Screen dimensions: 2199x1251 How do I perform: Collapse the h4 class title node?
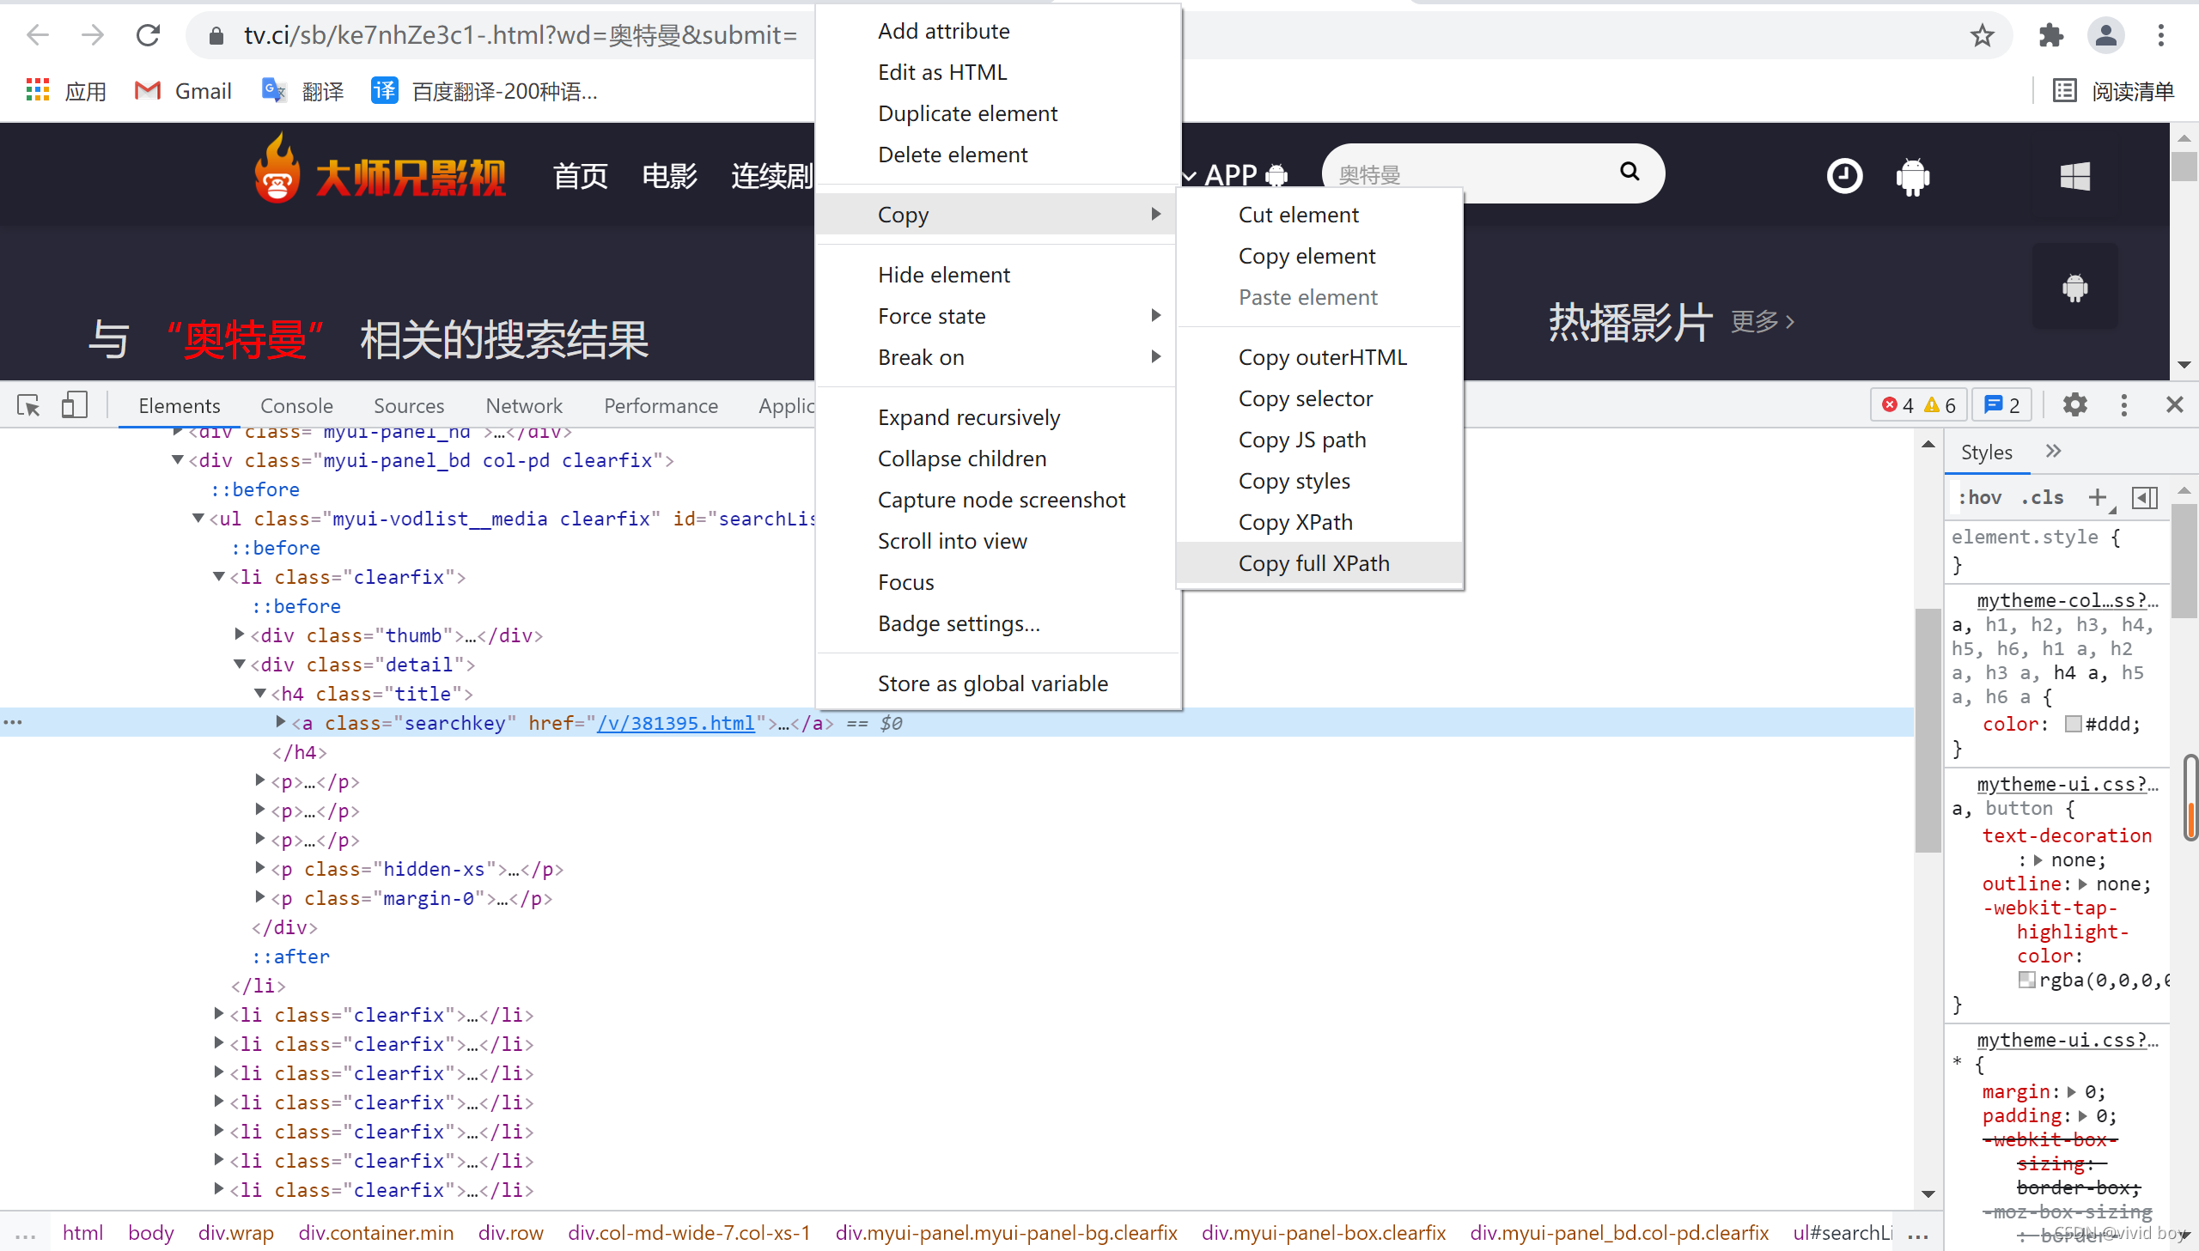(x=260, y=694)
